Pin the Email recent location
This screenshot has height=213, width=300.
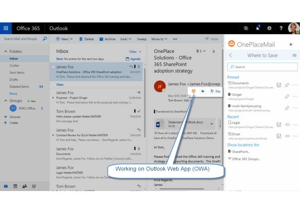pyautogui.click(x=287, y=136)
